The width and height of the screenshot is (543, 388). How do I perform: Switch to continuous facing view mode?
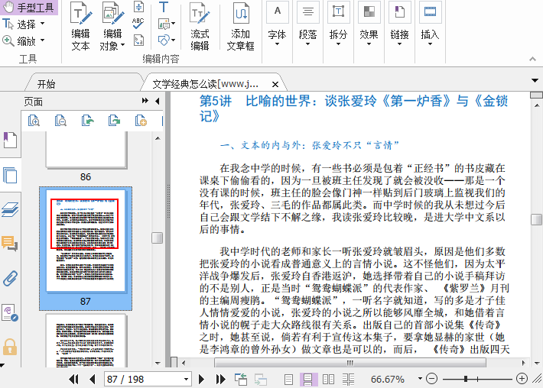[348, 380]
